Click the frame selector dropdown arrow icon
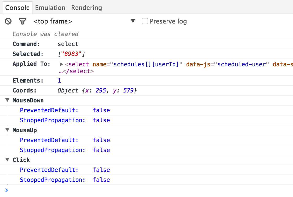This screenshot has width=293, height=197. tap(133, 21)
